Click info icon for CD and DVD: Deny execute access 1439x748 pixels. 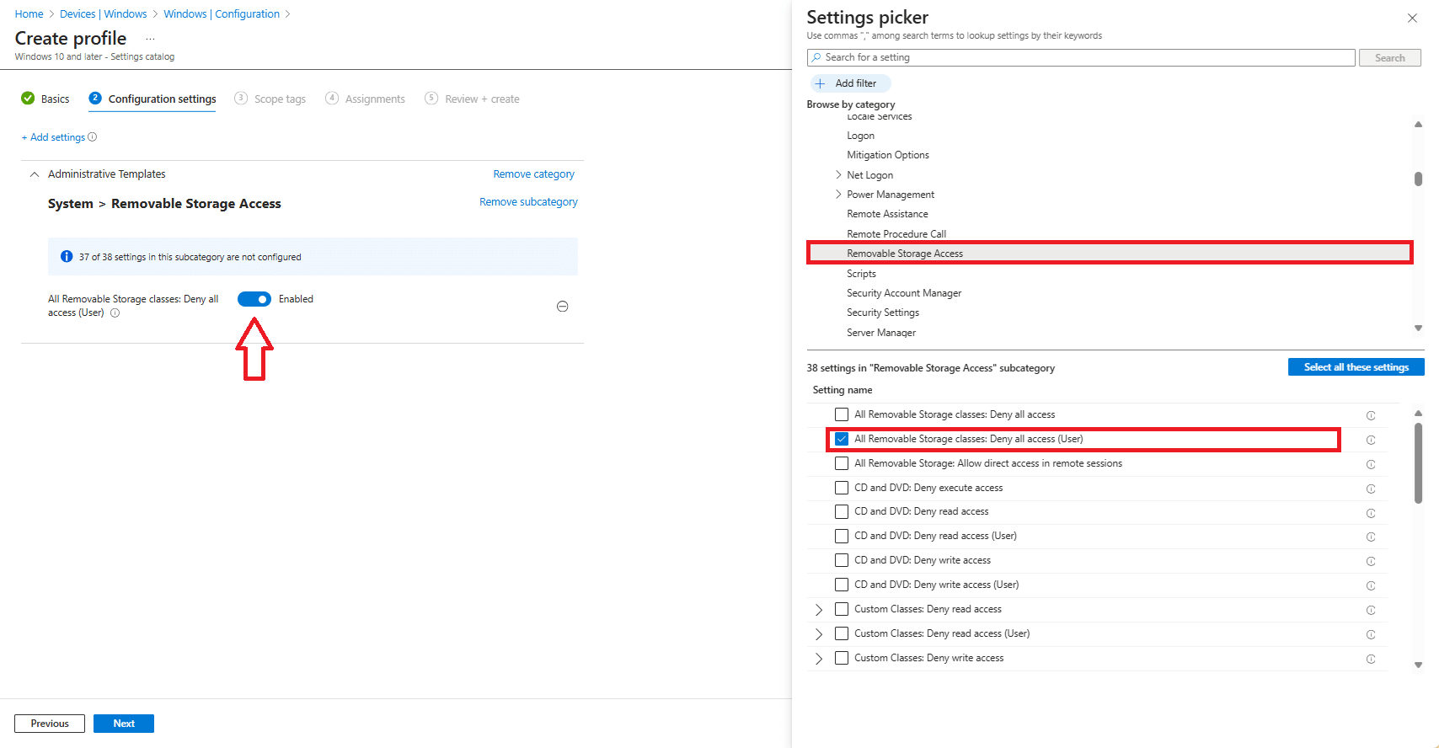tap(1371, 489)
